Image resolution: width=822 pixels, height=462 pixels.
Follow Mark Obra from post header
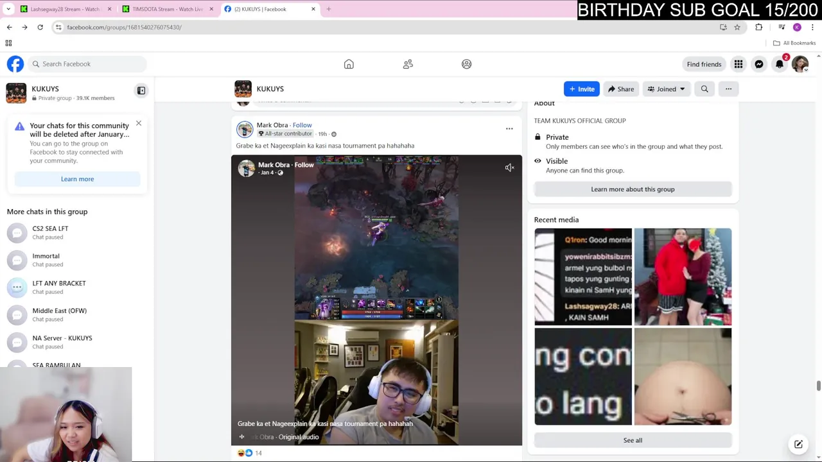[x=302, y=125]
